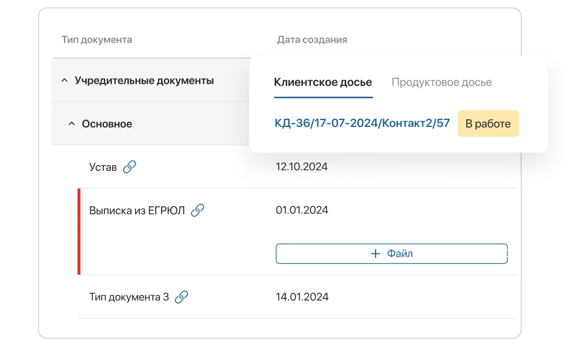Open dossier link КД-36/17-07-2024/Контакт2/57
Screen dimensions: 577x360
coord(362,123)
